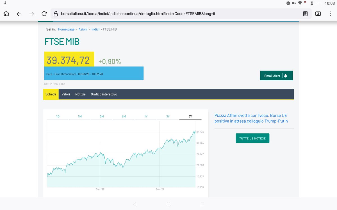Select the 6M chart range

point(124,116)
